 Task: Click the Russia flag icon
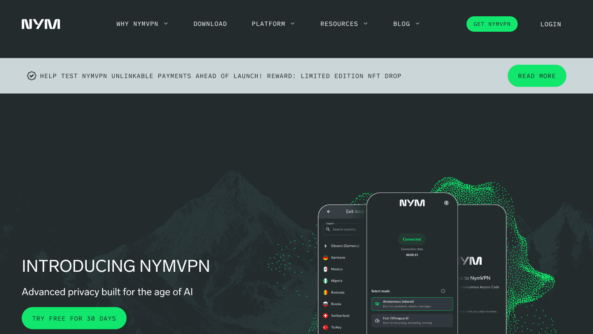coord(326,304)
